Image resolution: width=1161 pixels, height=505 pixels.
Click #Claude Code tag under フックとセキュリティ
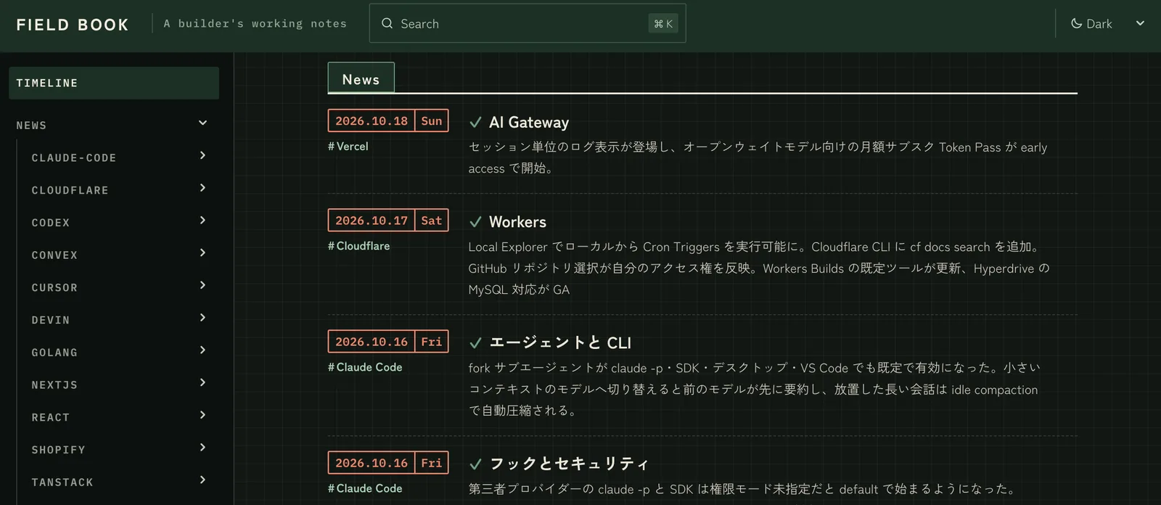365,488
